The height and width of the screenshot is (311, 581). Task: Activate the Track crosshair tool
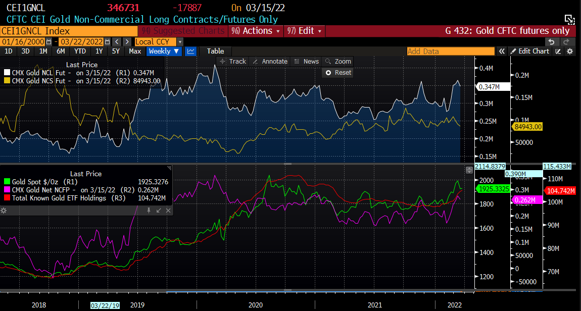coord(232,61)
